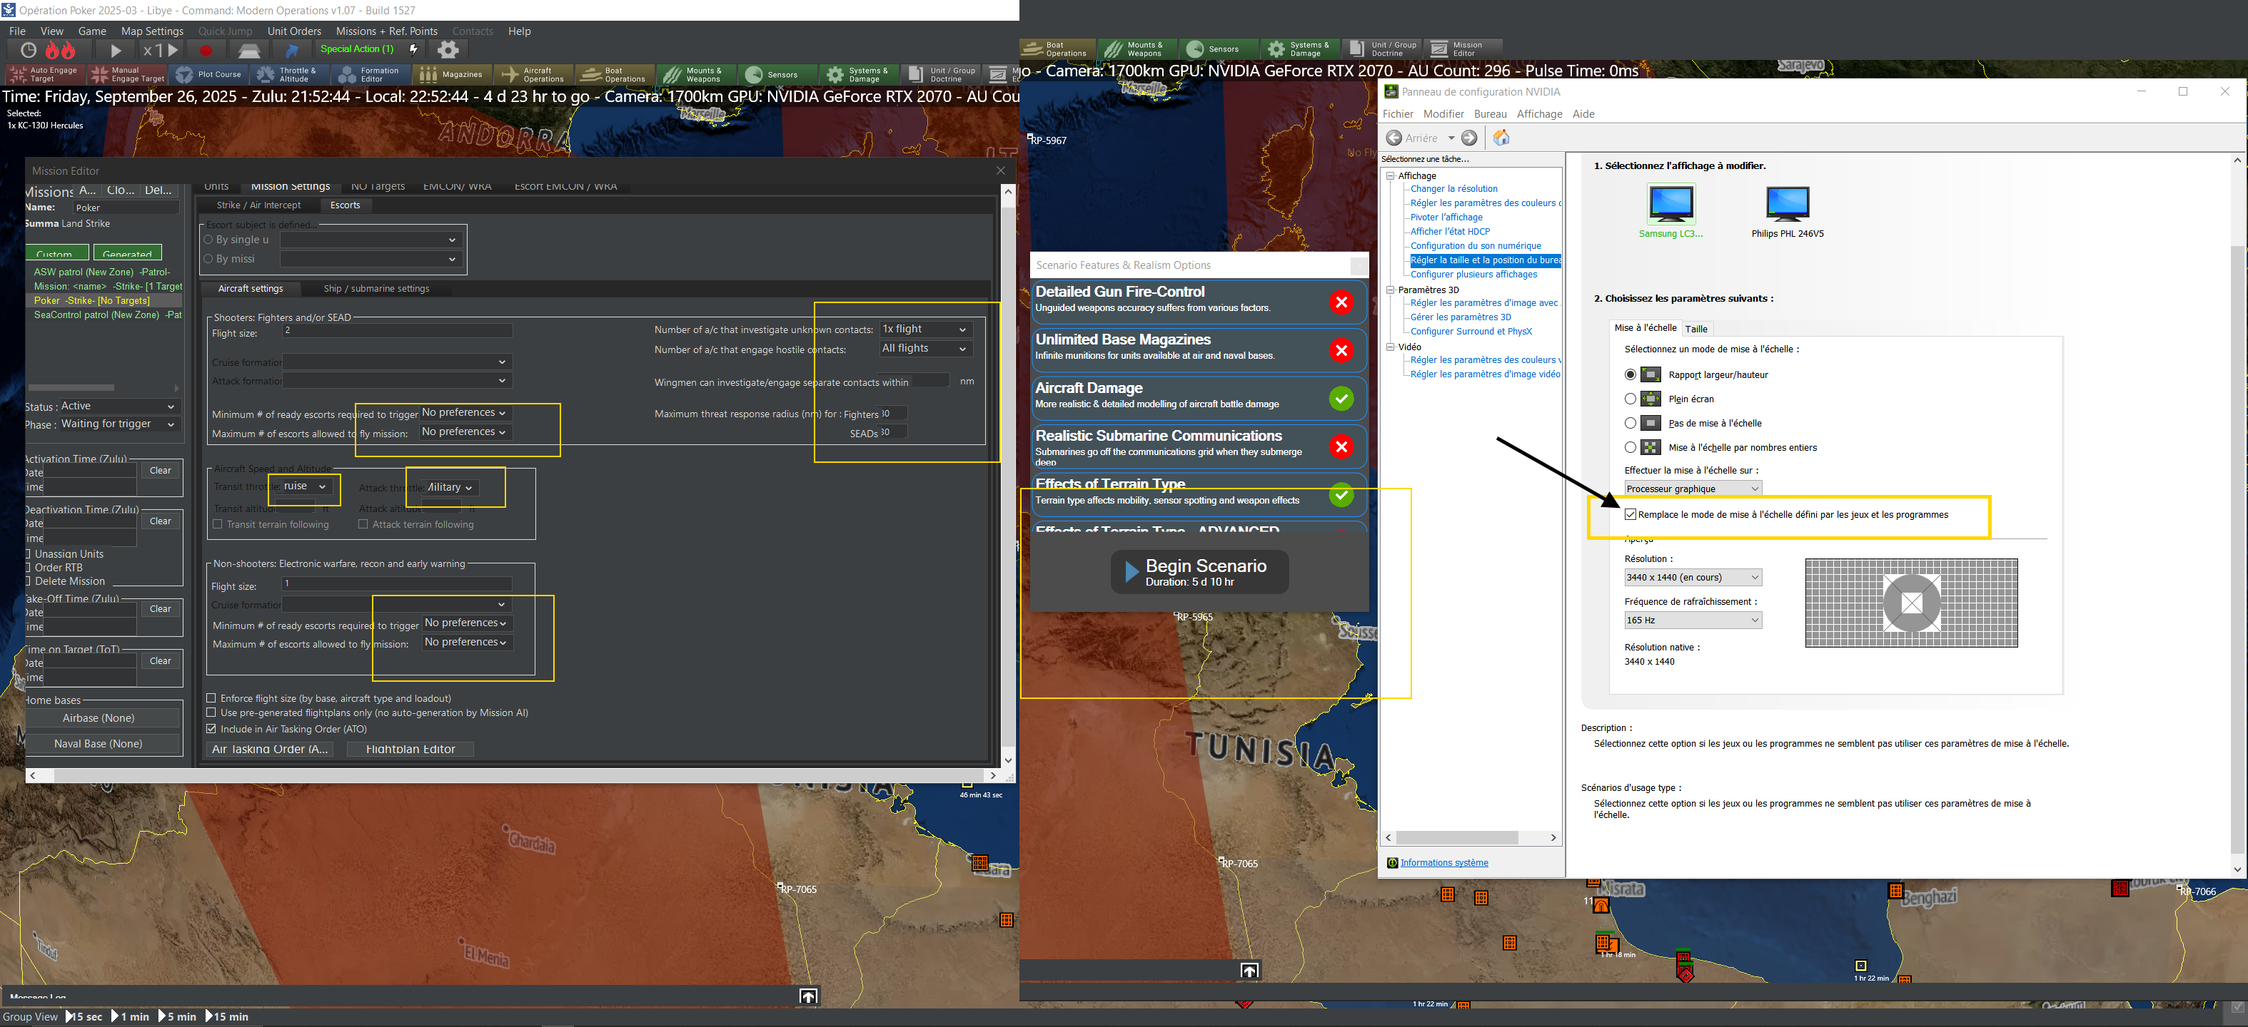Enable Attack terrain following checkbox
Image resolution: width=2248 pixels, height=1027 pixels.
point(363,524)
